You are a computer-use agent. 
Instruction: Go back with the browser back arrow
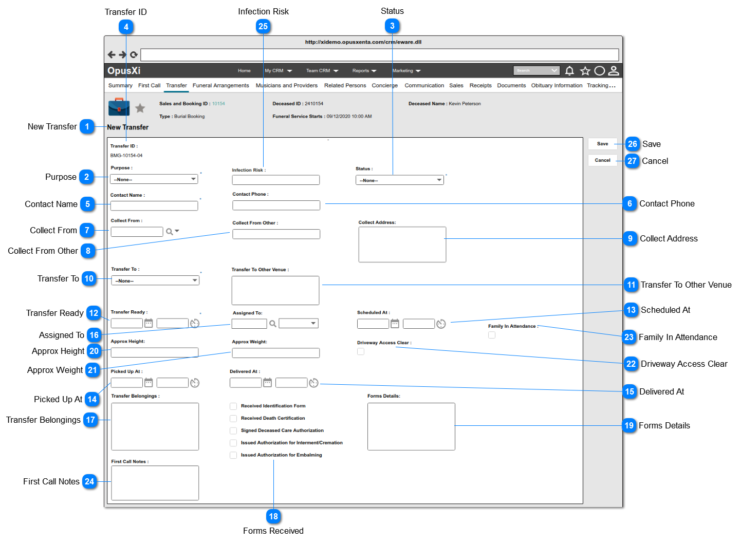tap(112, 54)
